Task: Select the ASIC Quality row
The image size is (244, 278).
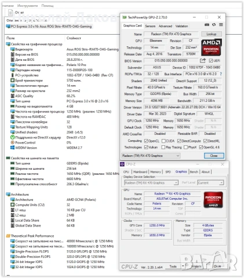Action: (61, 96)
